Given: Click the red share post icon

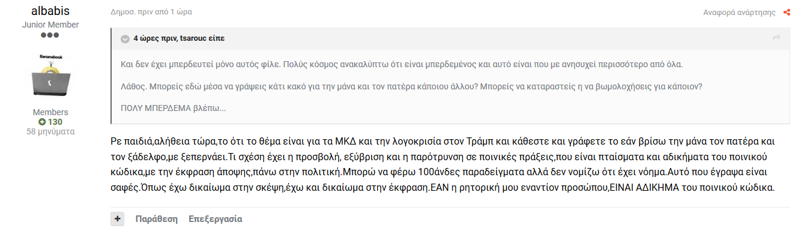Looking at the screenshot, I should click(787, 13).
